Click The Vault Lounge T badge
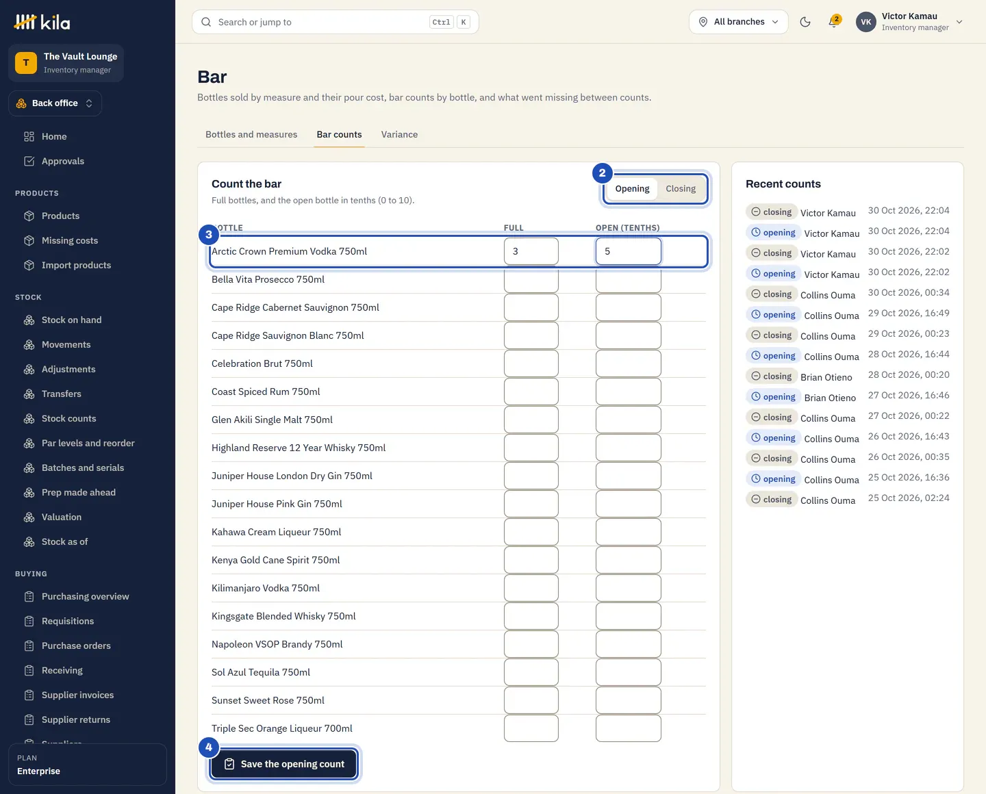 [x=26, y=63]
